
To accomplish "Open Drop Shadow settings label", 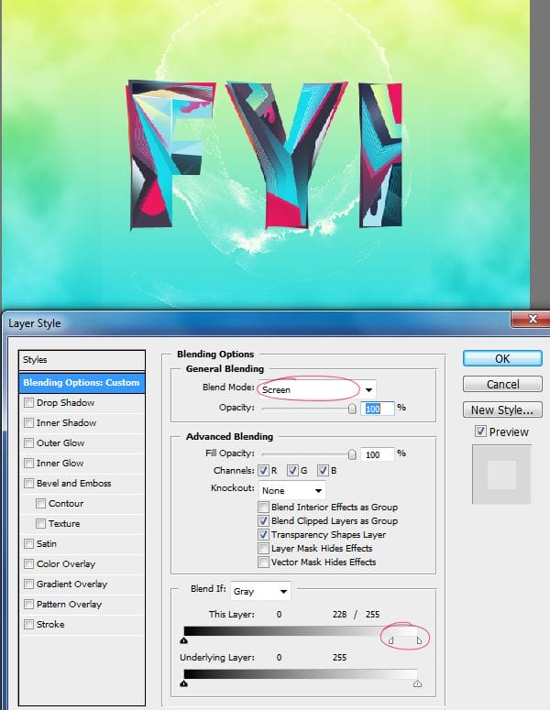I will (66, 402).
